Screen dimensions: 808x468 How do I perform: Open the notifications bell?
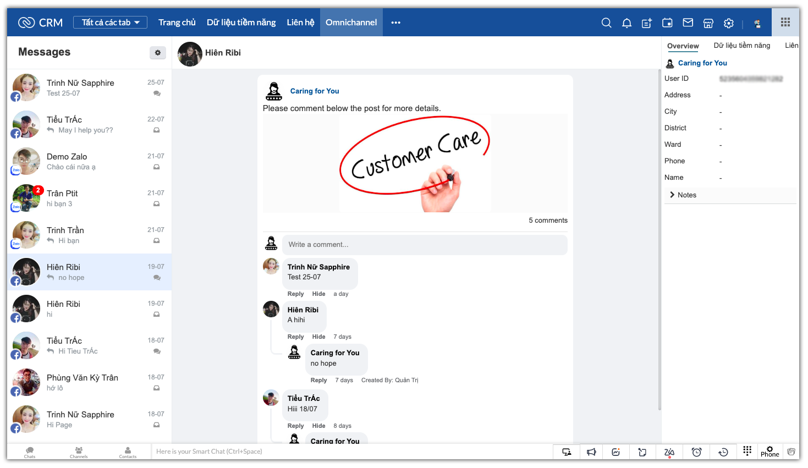tap(626, 23)
